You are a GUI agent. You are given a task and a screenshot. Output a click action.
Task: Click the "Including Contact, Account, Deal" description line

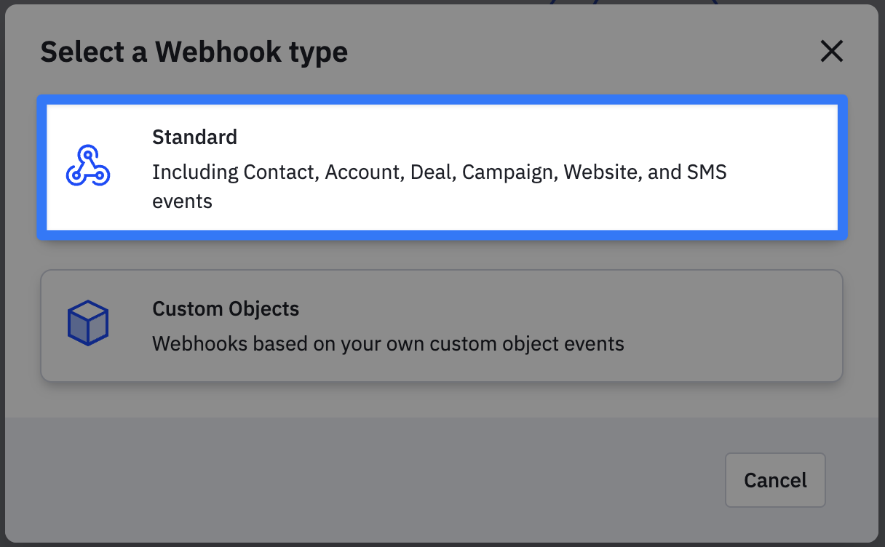[280, 172]
